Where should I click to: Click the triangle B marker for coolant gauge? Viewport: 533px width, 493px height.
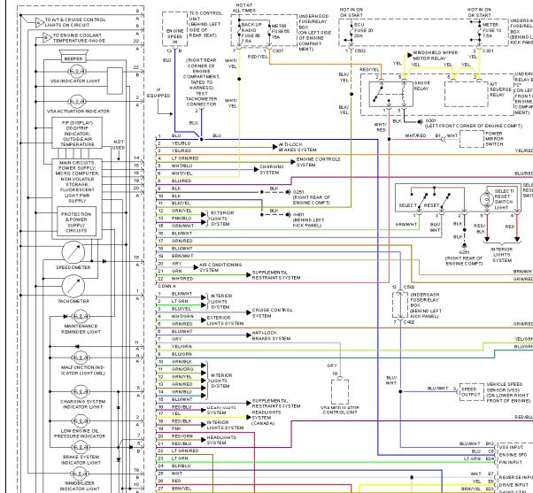[x=47, y=38]
